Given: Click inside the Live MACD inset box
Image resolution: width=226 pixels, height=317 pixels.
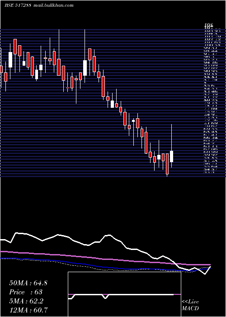Looking at the screenshot, I should point(124,294).
